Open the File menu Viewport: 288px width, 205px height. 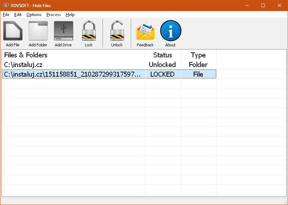point(6,15)
